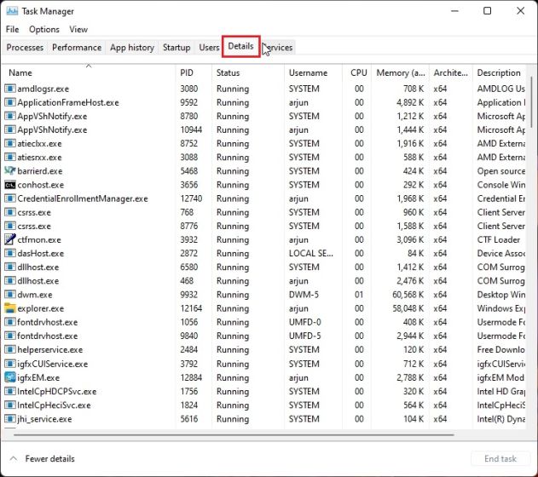Click the 01 CPU value for dwm.exe
The image size is (538, 477).
(x=359, y=295)
